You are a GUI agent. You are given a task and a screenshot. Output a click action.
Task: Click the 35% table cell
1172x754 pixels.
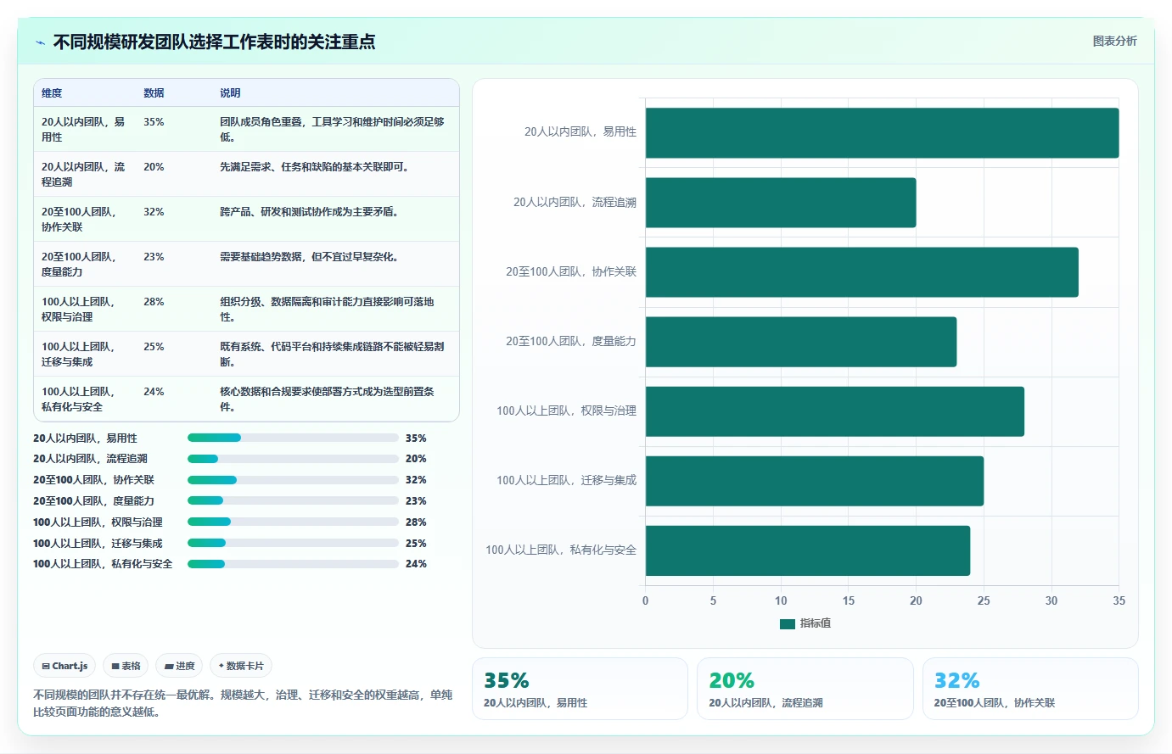[x=154, y=122]
